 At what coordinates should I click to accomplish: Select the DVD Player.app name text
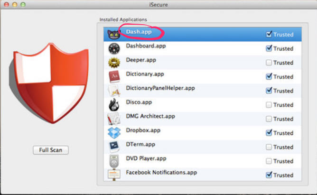pos(146,158)
